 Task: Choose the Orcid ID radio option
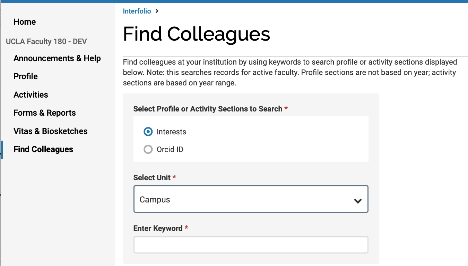(x=148, y=150)
